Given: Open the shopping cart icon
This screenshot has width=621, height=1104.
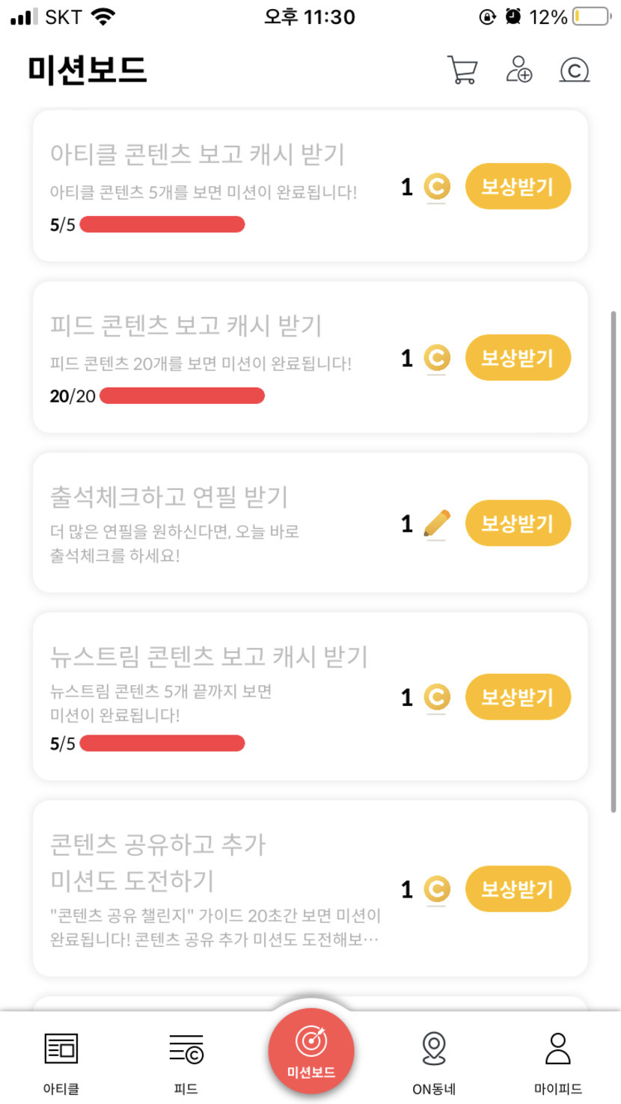Looking at the screenshot, I should pos(462,70).
